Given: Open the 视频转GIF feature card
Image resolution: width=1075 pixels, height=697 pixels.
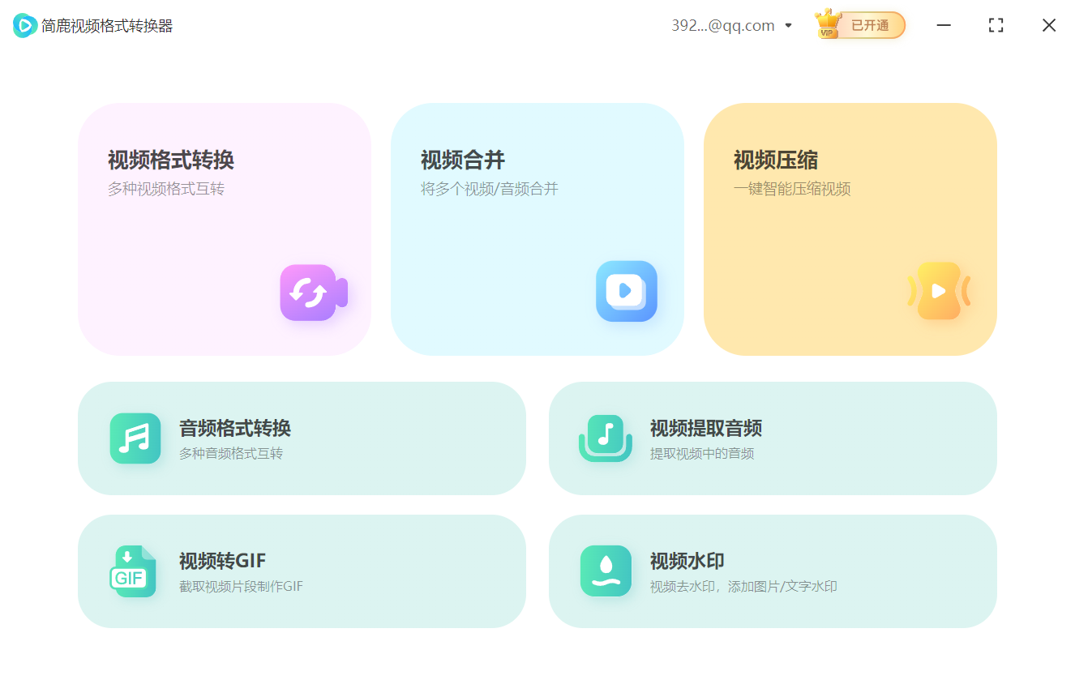Looking at the screenshot, I should coord(302,571).
